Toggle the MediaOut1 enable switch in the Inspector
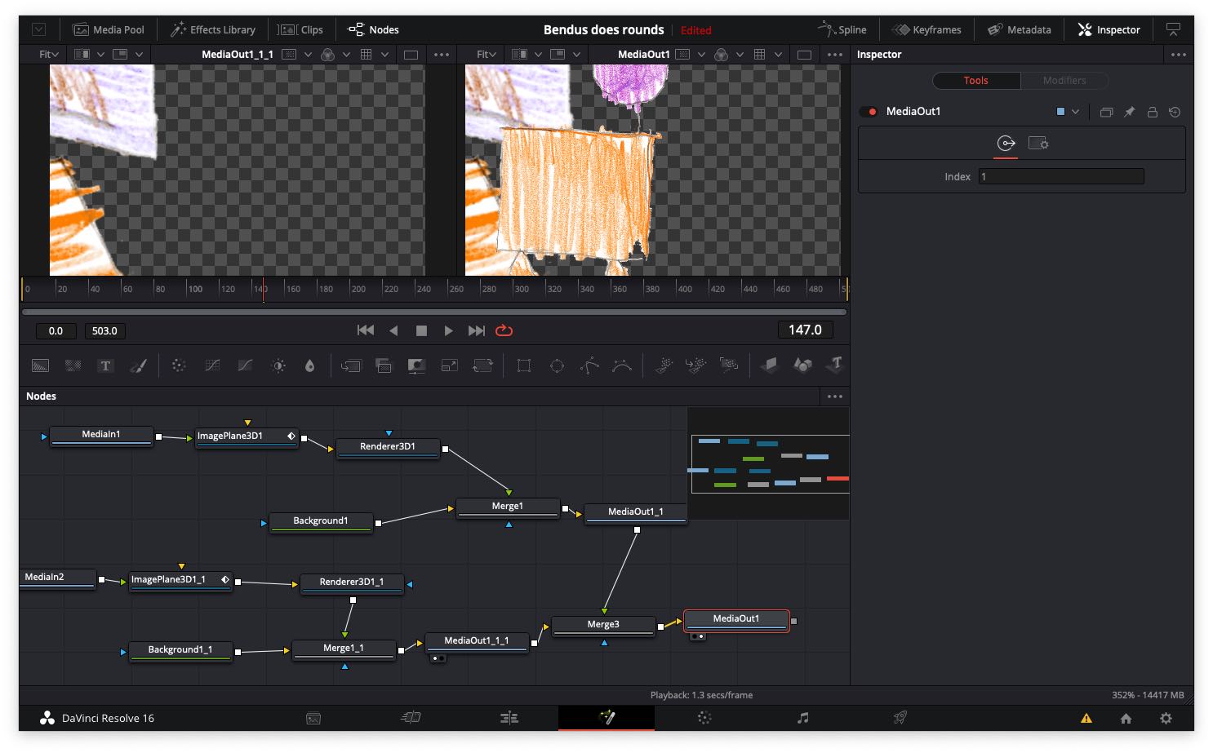This screenshot has width=1213, height=753. tap(869, 112)
